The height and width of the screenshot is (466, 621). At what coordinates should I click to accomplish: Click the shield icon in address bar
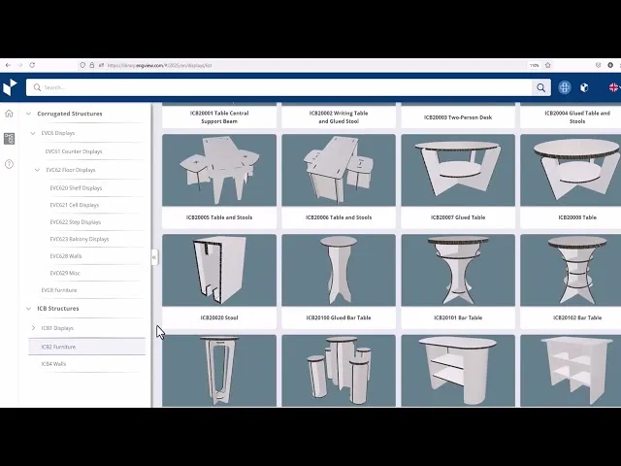tap(82, 65)
